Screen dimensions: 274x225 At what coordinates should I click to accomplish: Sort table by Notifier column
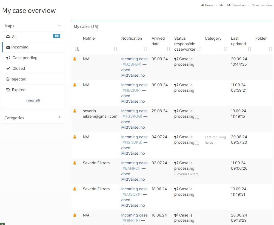point(115,49)
